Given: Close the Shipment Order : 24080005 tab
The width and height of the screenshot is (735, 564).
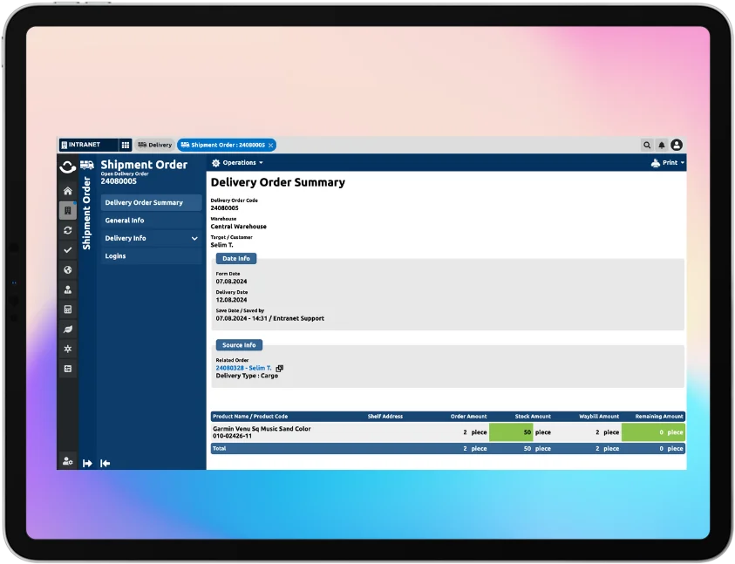Looking at the screenshot, I should tap(271, 145).
